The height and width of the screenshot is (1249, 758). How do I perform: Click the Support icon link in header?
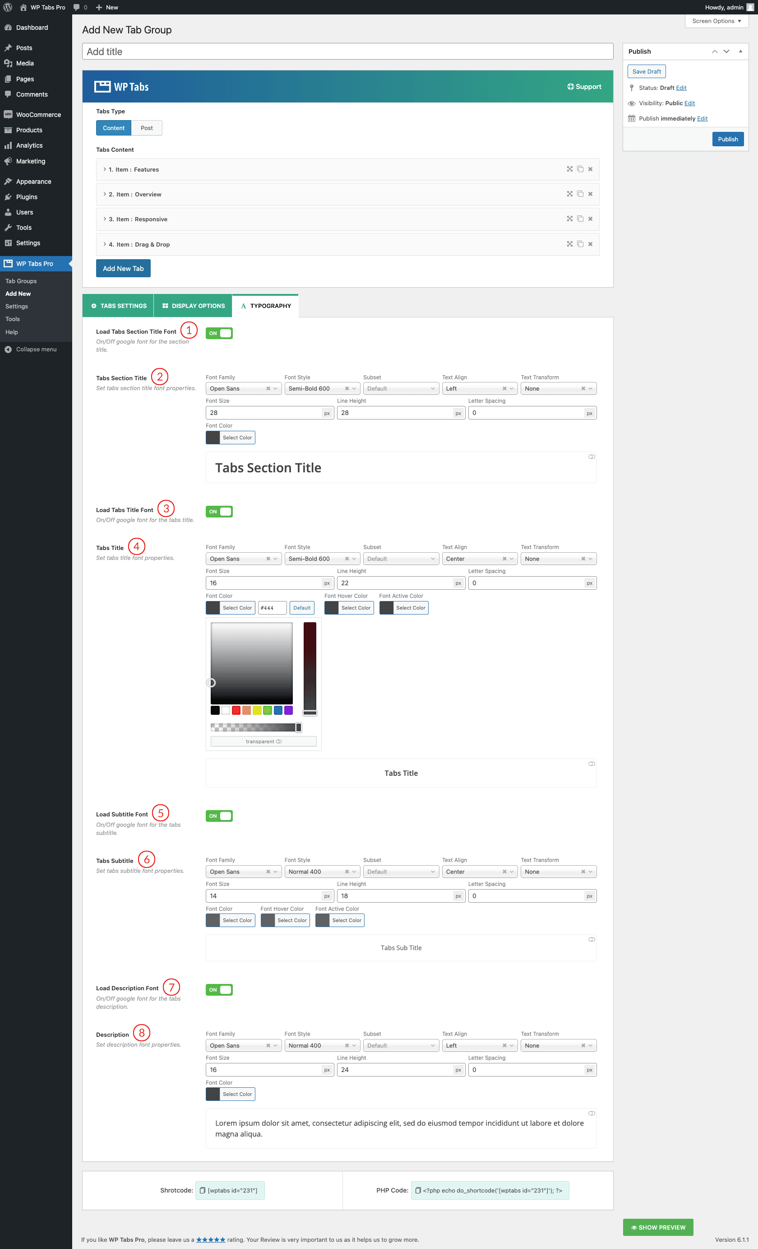(x=584, y=87)
